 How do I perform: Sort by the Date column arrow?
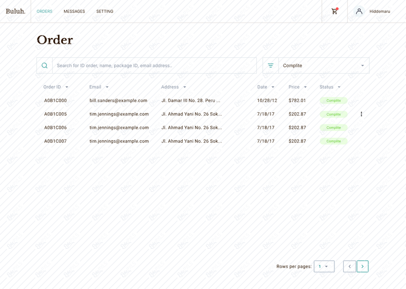tap(273, 87)
